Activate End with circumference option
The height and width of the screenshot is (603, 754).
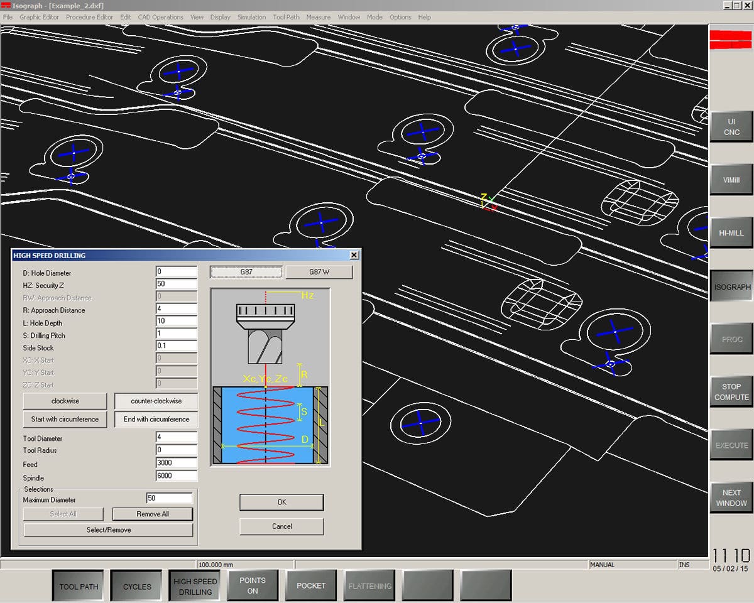pos(156,419)
